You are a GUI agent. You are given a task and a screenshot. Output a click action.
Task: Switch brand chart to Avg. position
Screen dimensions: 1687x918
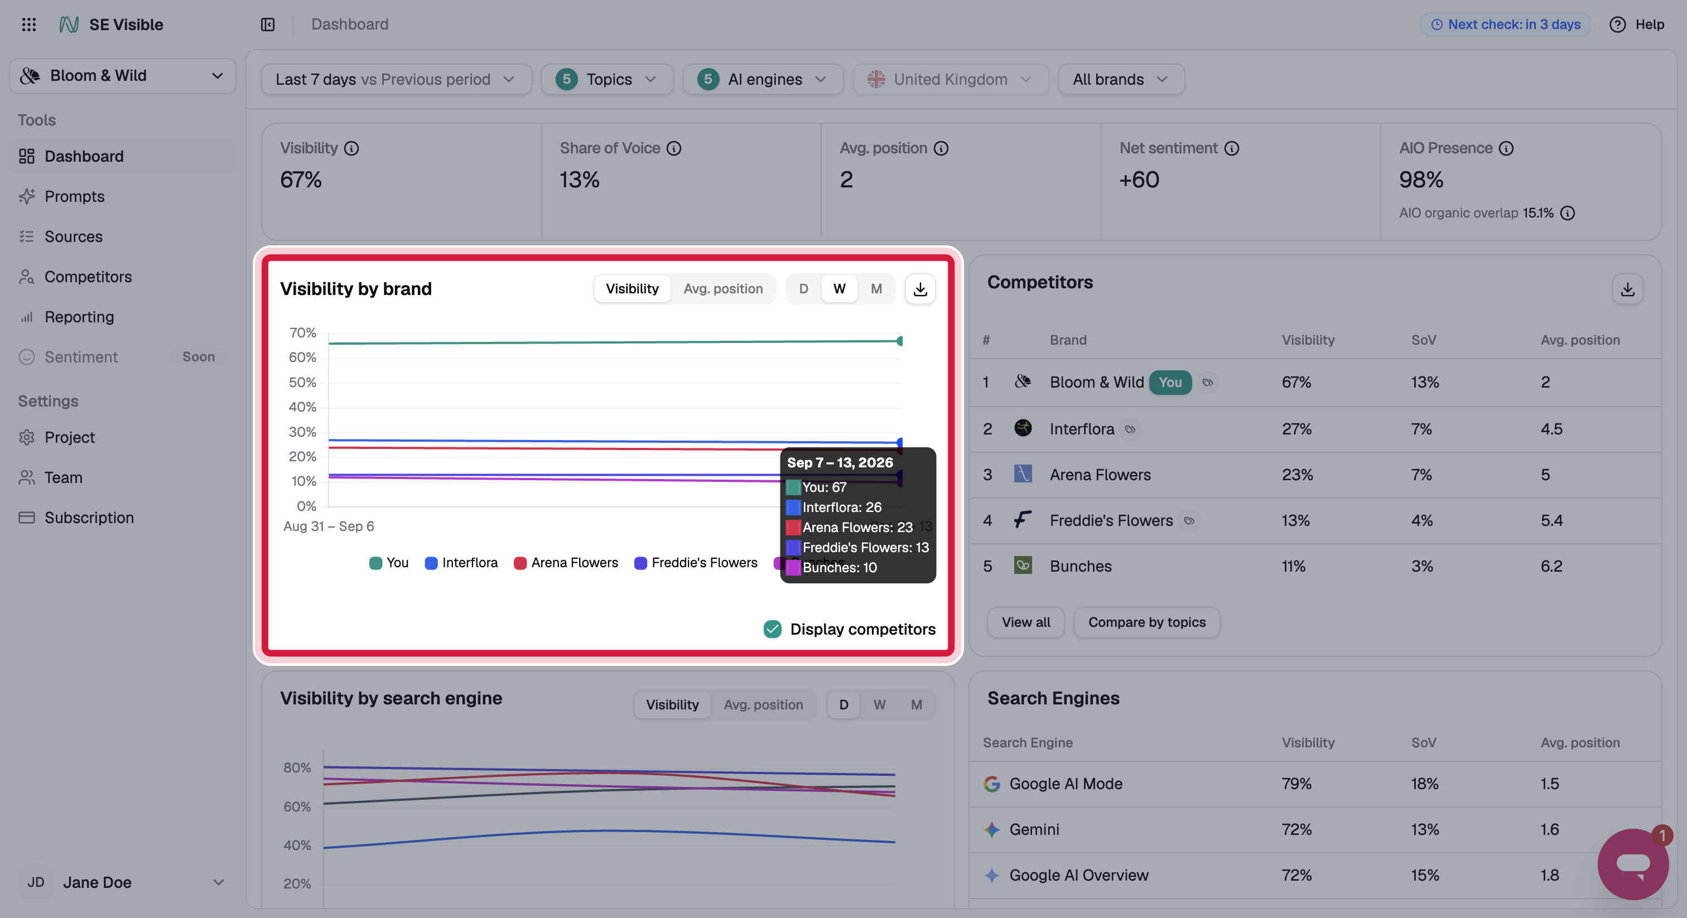723,289
